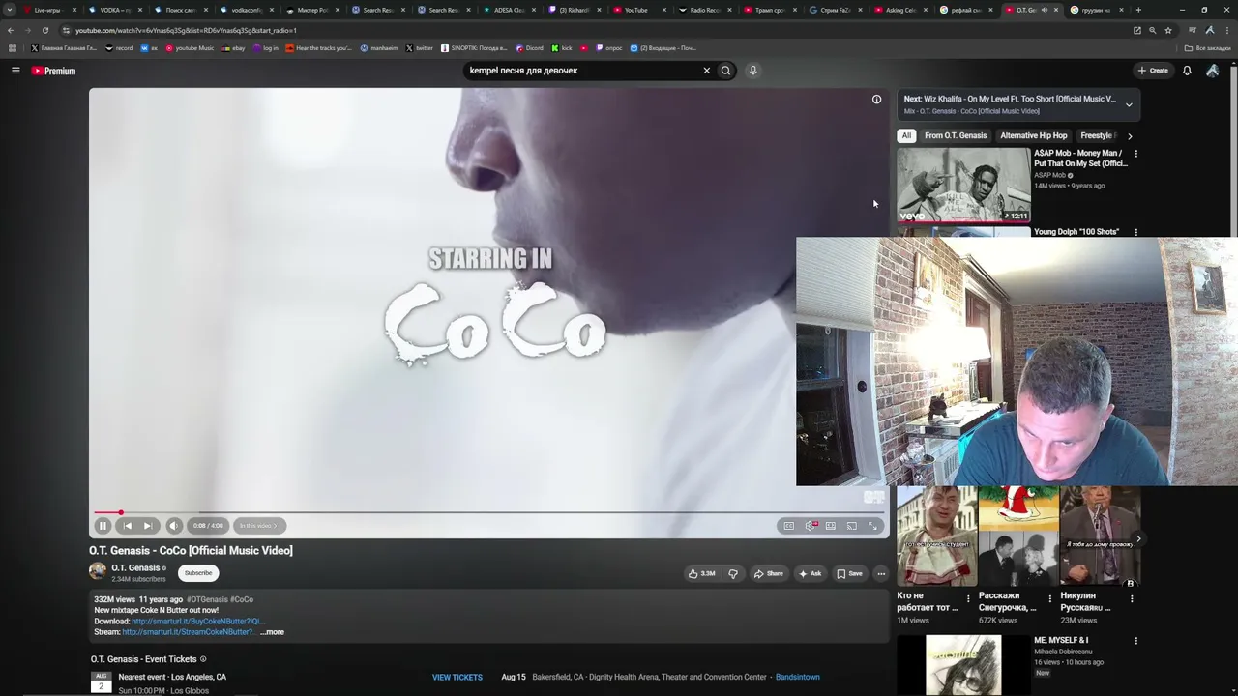Open the Discord bookmark

[530, 48]
